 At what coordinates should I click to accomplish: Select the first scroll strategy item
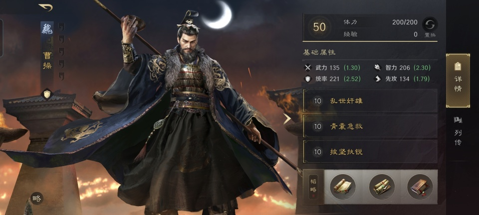click(x=343, y=187)
